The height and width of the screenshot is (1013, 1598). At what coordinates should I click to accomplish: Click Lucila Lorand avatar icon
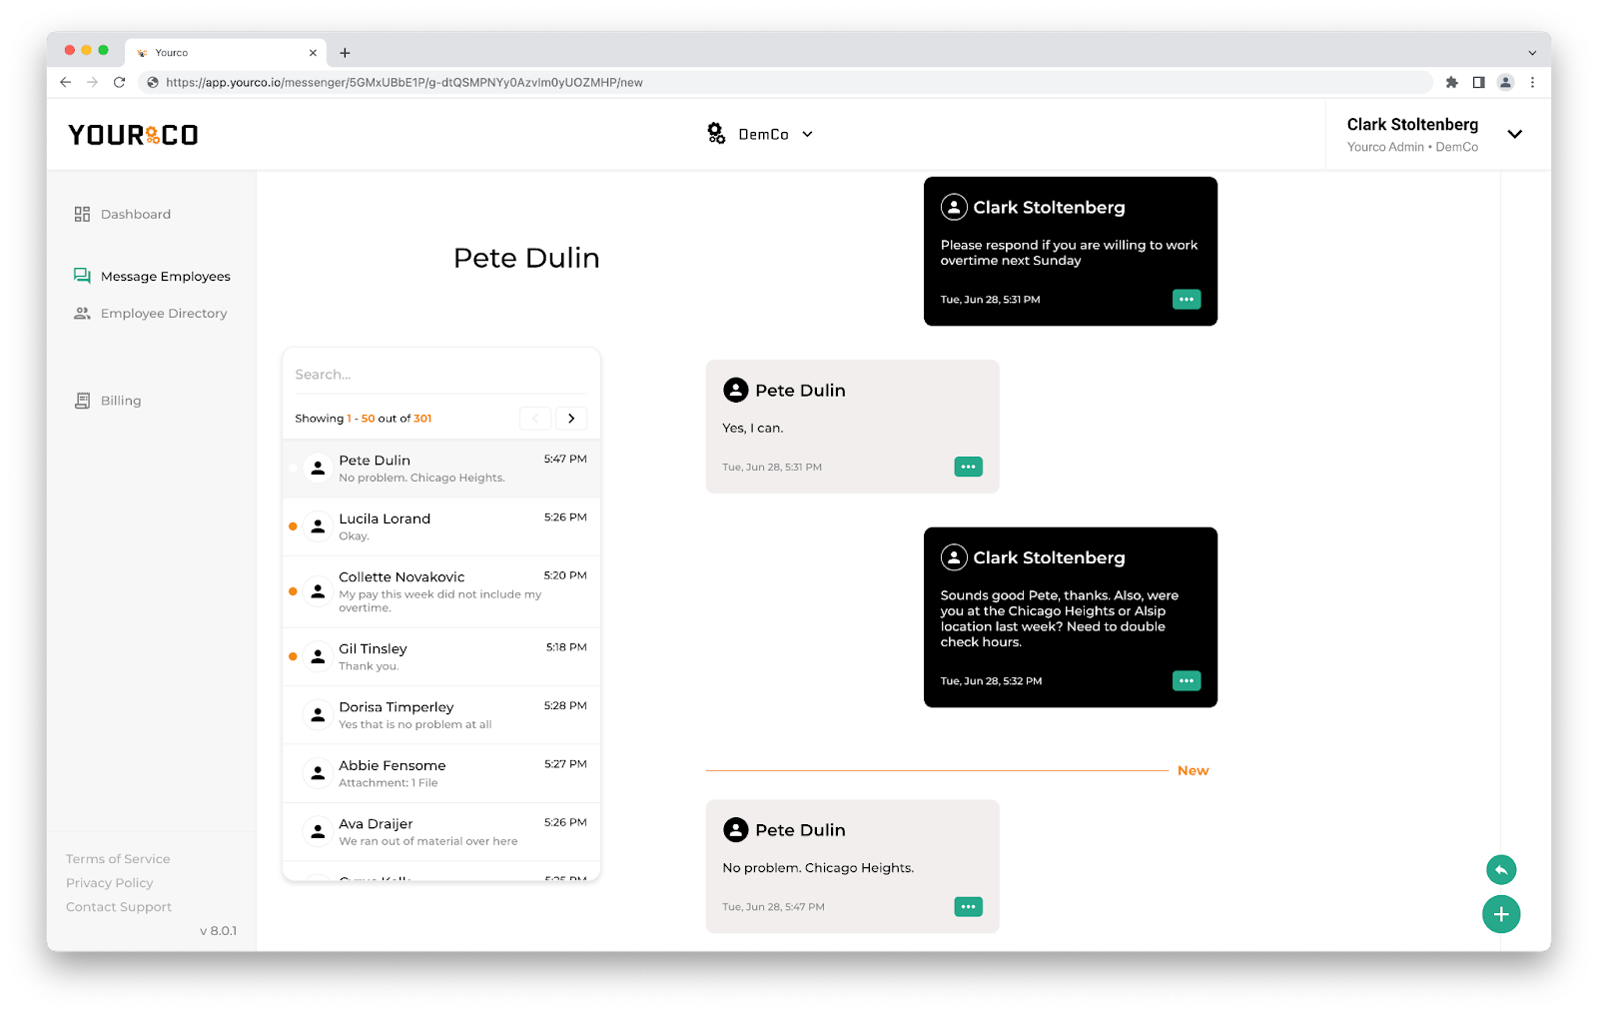pos(318,526)
